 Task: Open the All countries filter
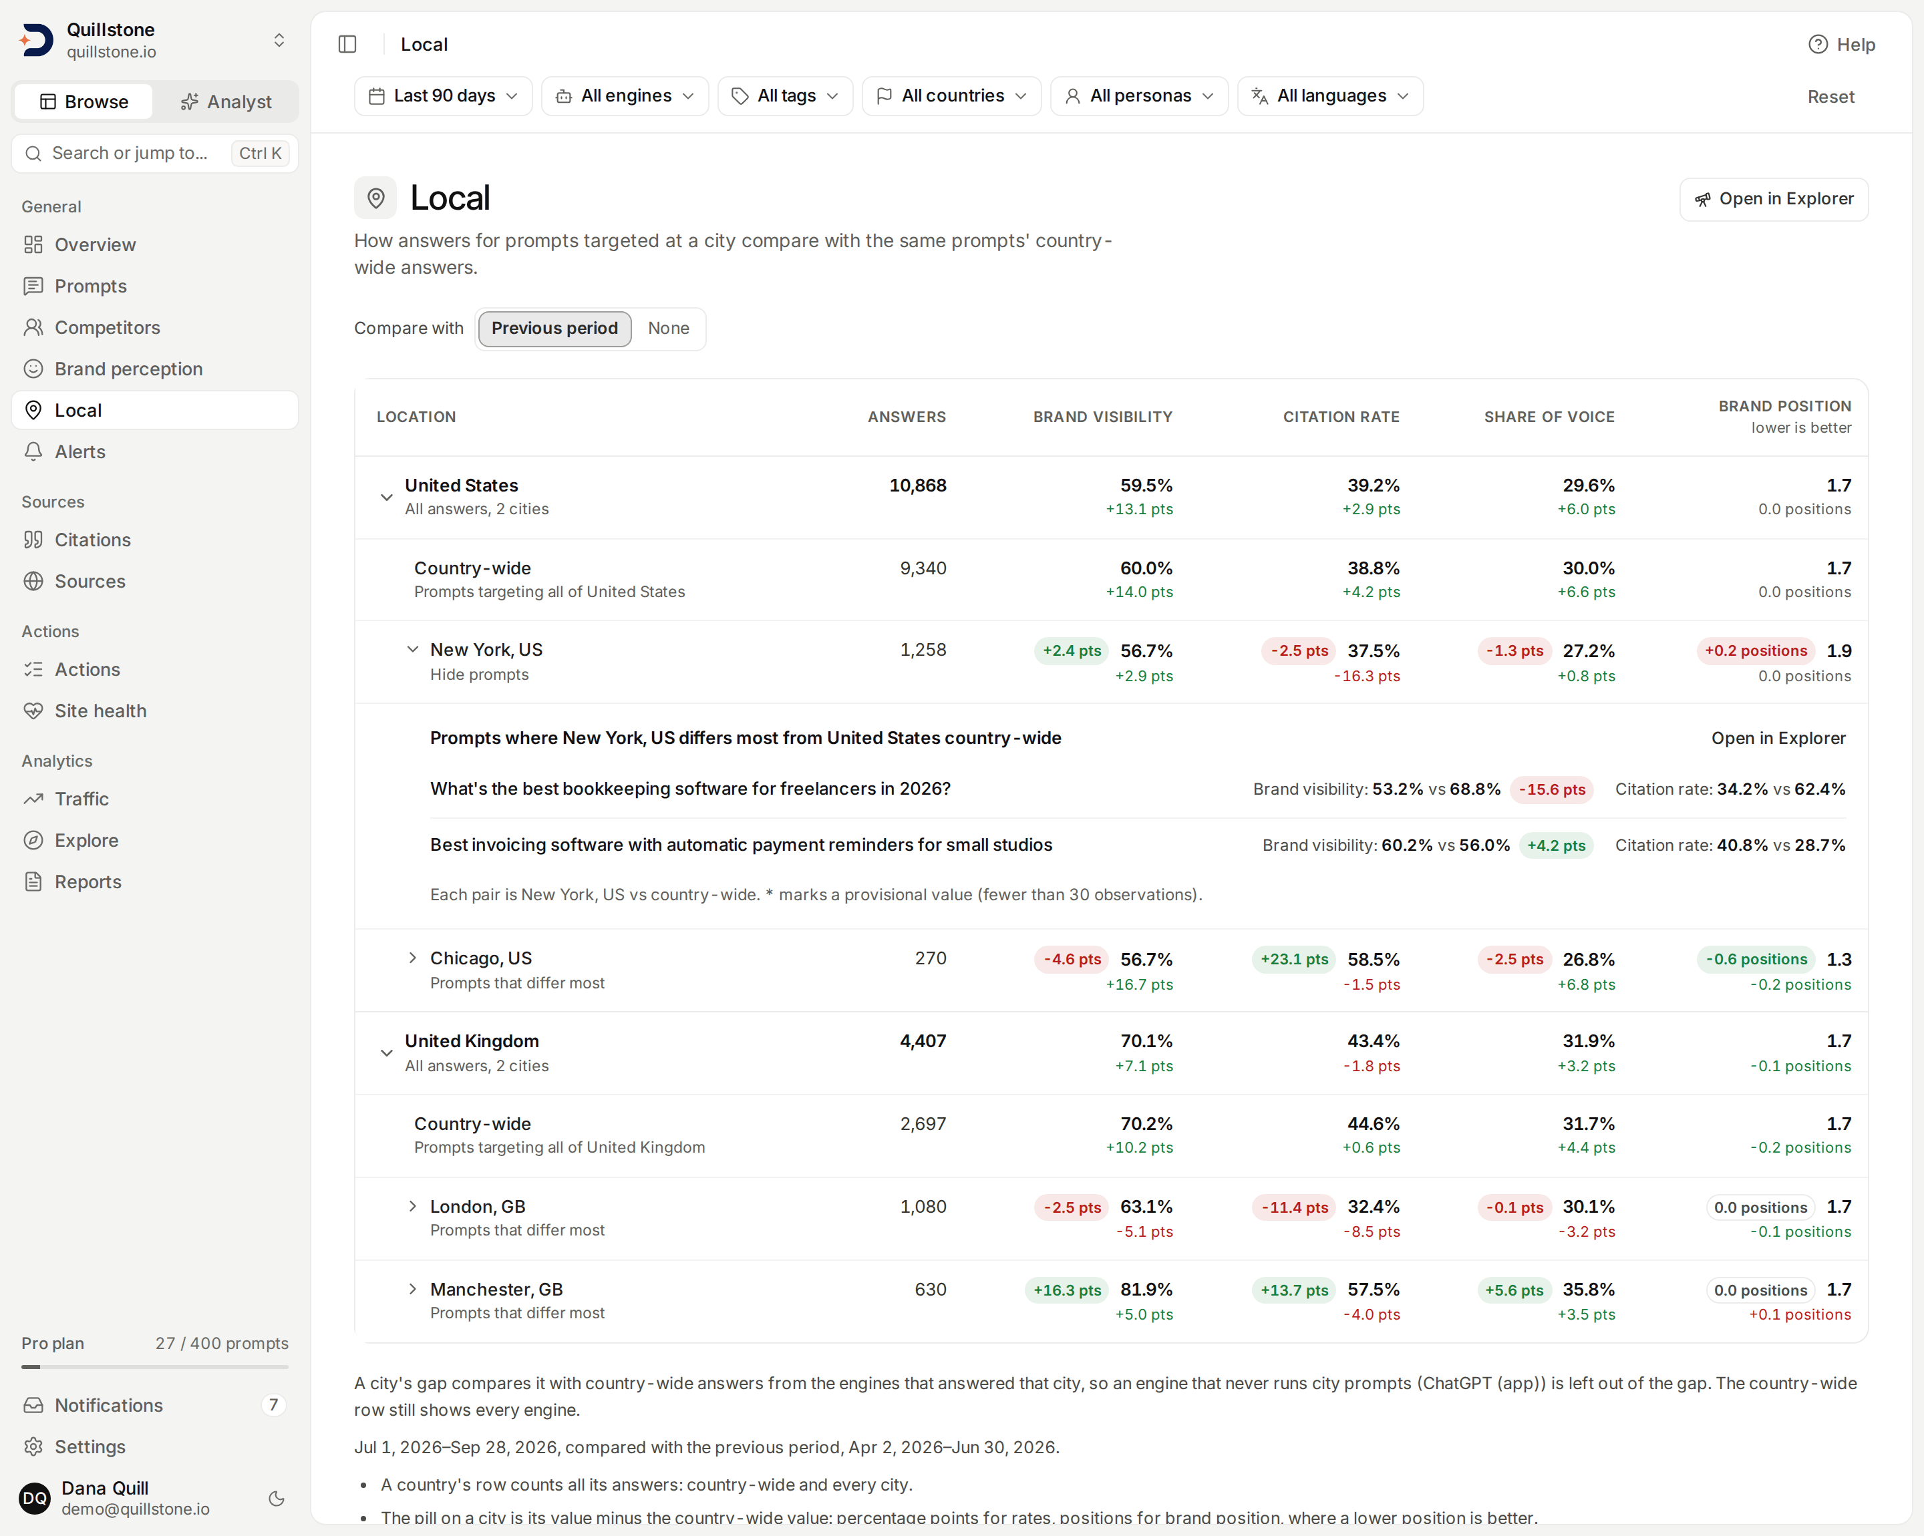[951, 95]
